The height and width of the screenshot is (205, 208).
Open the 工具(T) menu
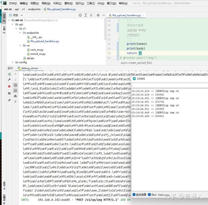point(91,3)
